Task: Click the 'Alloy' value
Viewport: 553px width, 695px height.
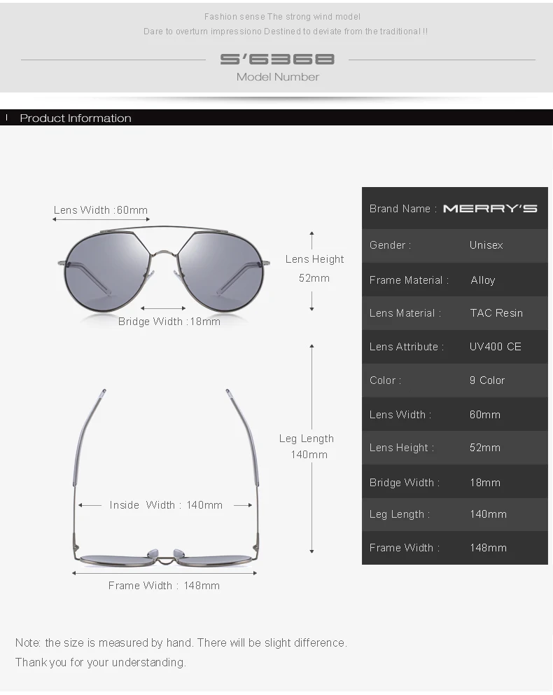Action: 483,280
